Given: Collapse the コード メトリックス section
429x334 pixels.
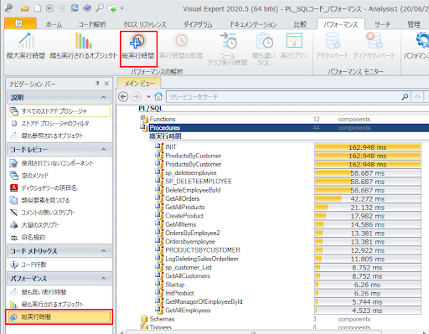Looking at the screenshot, I should coord(104,251).
